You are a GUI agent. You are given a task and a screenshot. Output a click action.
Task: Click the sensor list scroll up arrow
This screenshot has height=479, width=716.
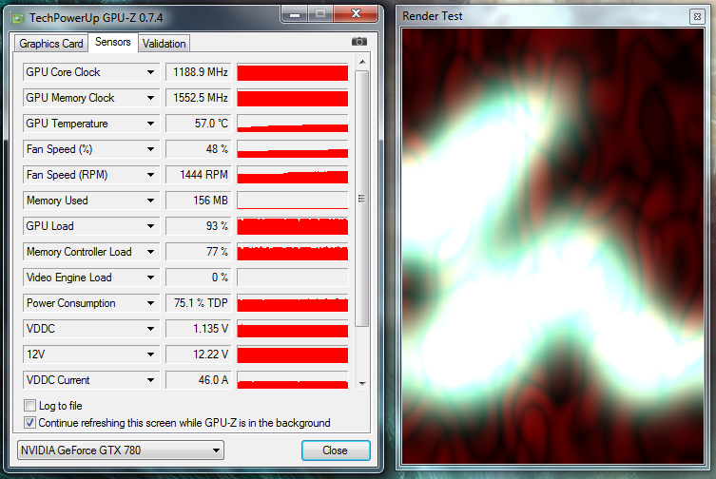[362, 62]
